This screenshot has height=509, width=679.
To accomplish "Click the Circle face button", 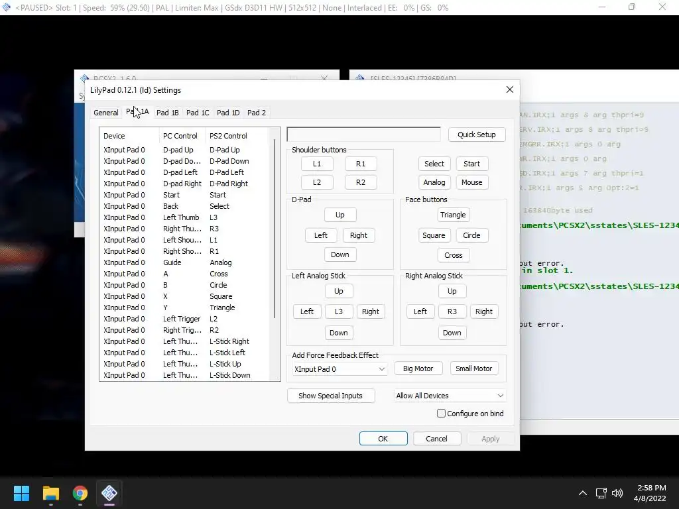I will [471, 235].
